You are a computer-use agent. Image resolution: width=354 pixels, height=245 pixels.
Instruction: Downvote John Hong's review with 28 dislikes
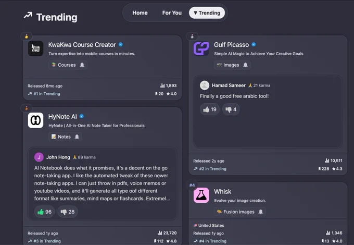point(68,212)
